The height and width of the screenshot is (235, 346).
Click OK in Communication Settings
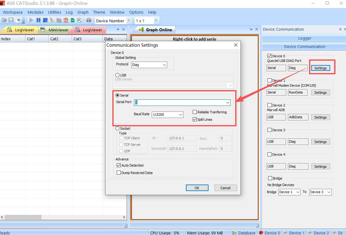[x=197, y=188]
